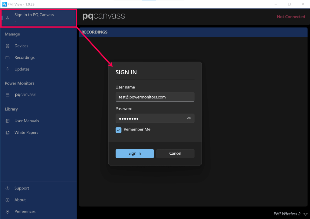Click the Updates download icon
Image resolution: width=310 pixels, height=219 pixels.
pyautogui.click(x=8, y=69)
